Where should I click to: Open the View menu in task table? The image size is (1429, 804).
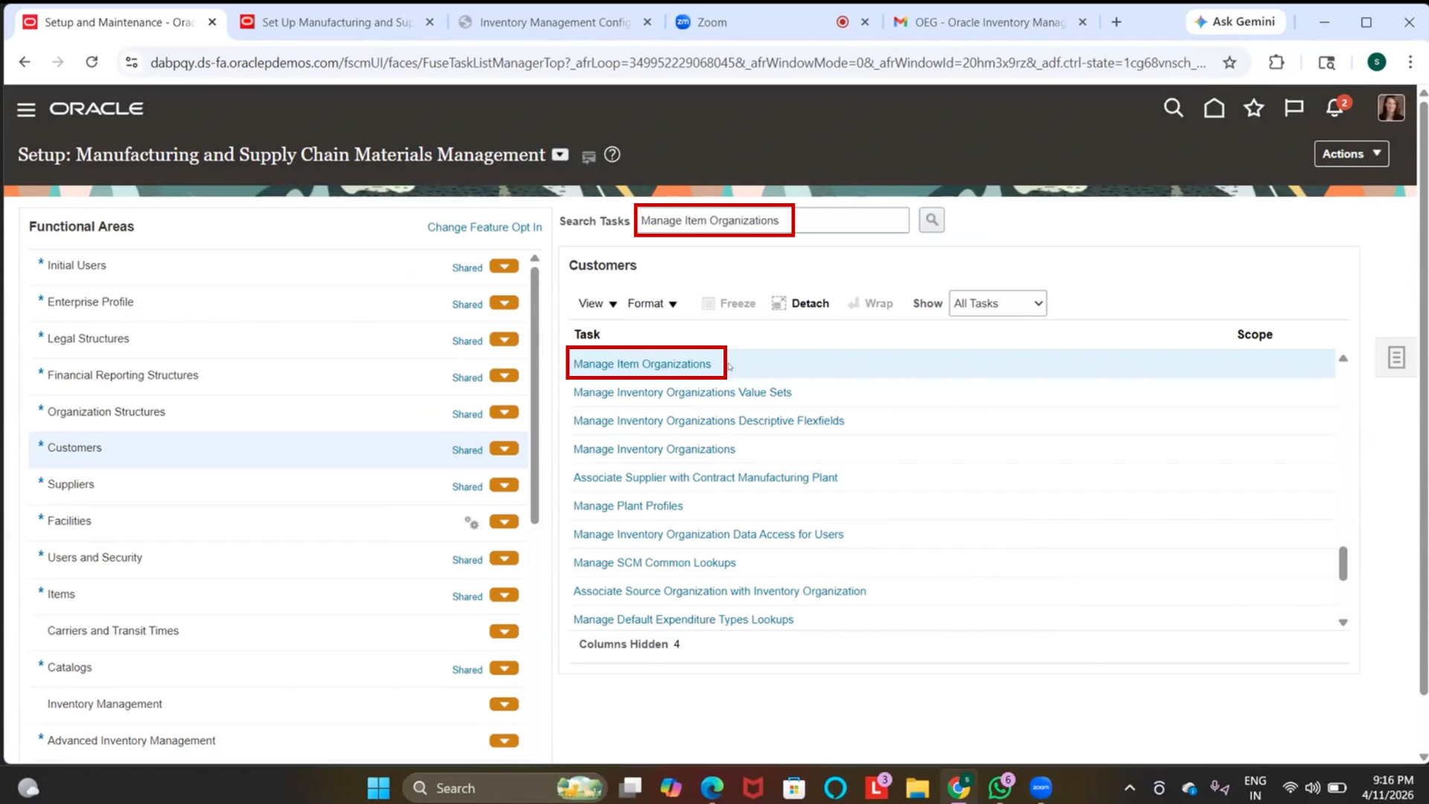tap(598, 304)
